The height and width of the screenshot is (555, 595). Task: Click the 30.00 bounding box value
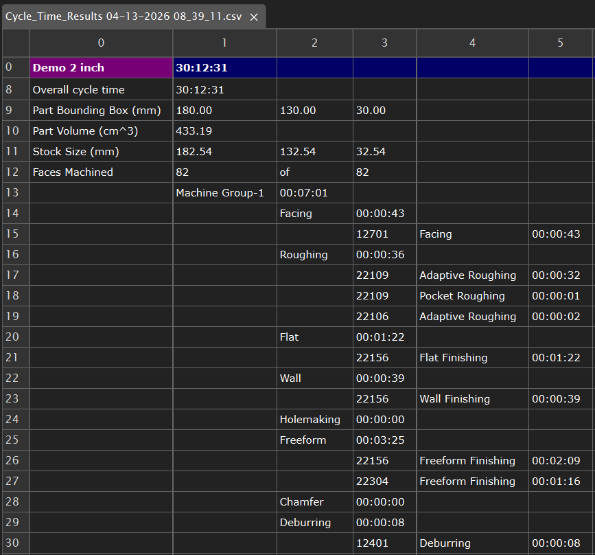384,110
